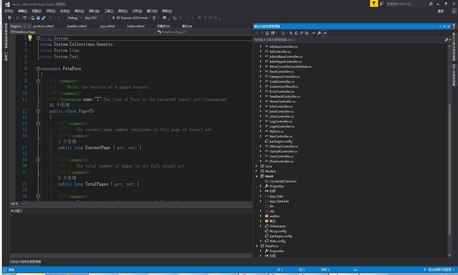458x275 pixels.
Task: Save the current file with the floppy icon
Action: coord(38,18)
